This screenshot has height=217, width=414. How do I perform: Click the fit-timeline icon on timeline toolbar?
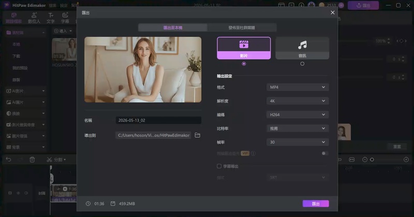352,160
